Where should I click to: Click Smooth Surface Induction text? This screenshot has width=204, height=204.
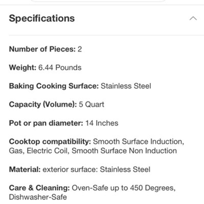coord(139,142)
